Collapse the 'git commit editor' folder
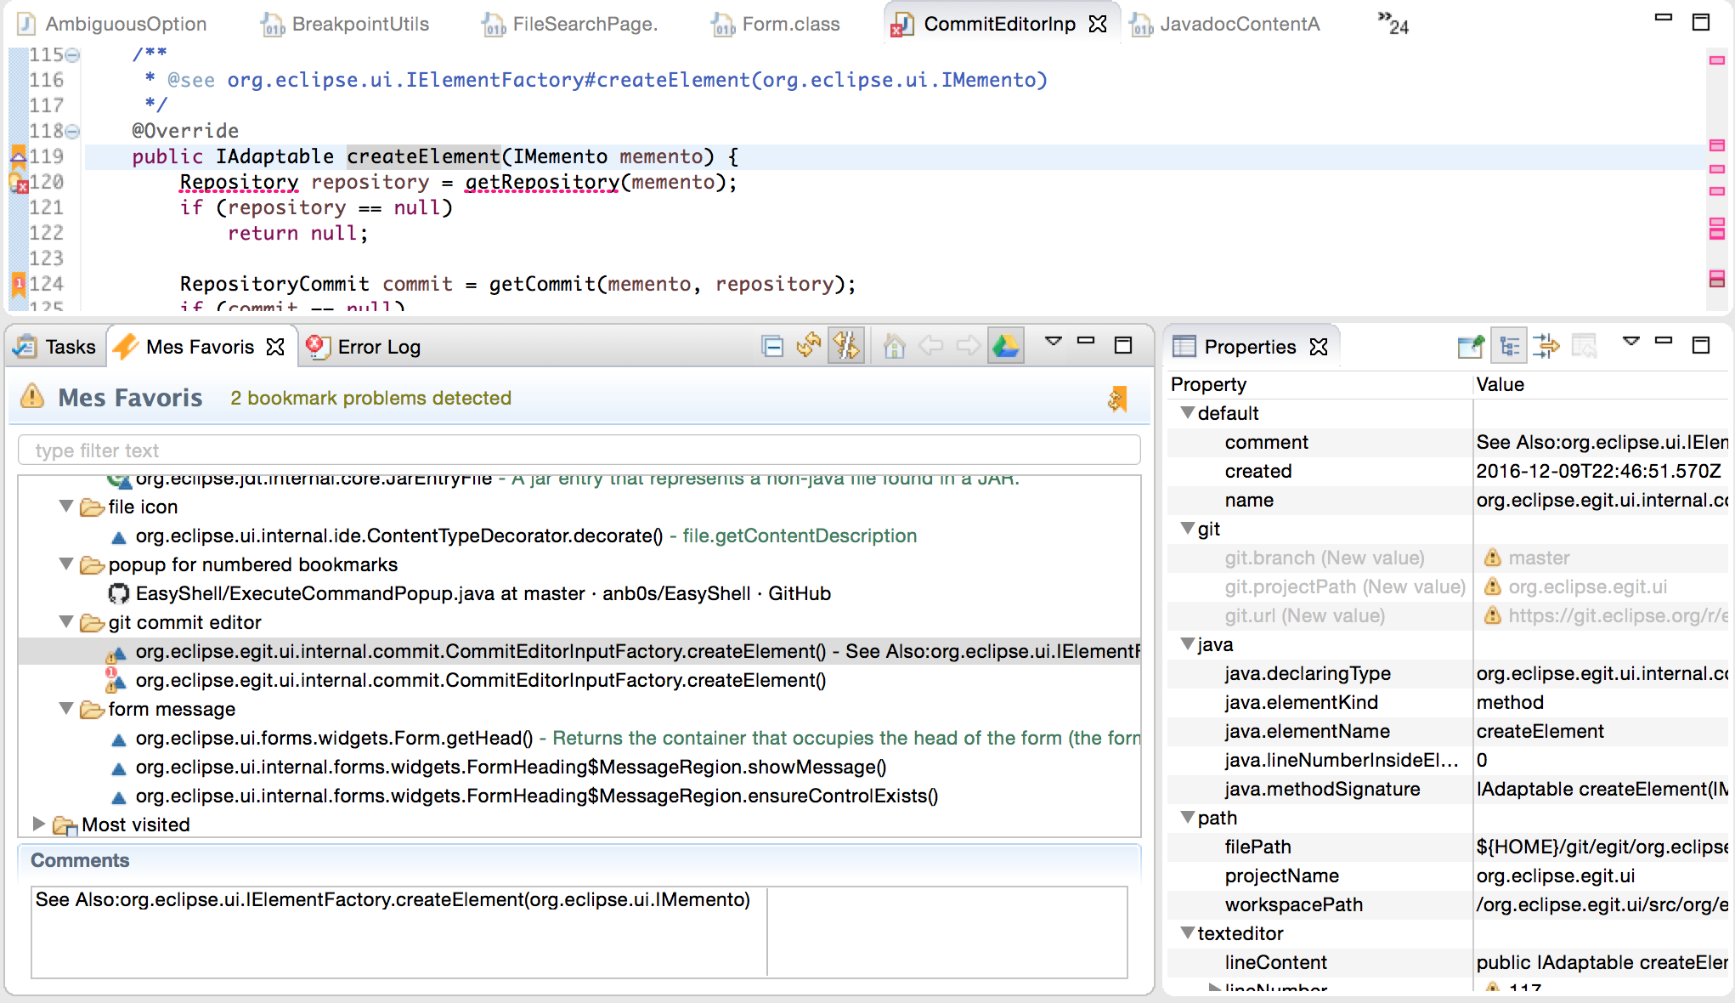Screen dimensions: 1735x1003 point(66,622)
